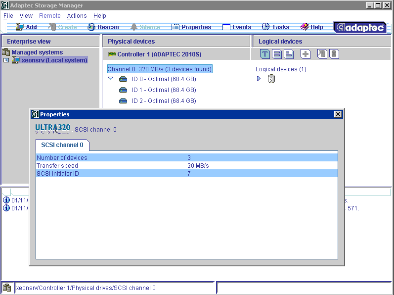Click the Ultra320 SCSI logo in Properties
The width and height of the screenshot is (394, 295).
click(x=53, y=129)
